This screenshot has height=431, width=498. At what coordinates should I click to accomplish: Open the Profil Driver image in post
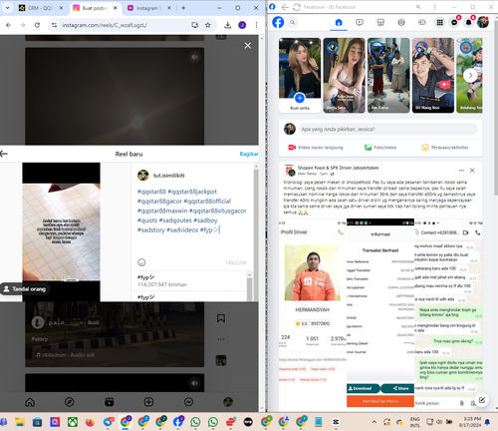point(313,316)
